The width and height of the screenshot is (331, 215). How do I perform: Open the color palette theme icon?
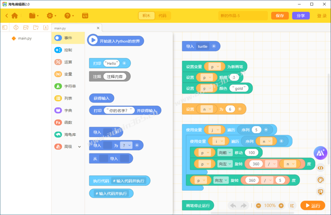point(320,180)
